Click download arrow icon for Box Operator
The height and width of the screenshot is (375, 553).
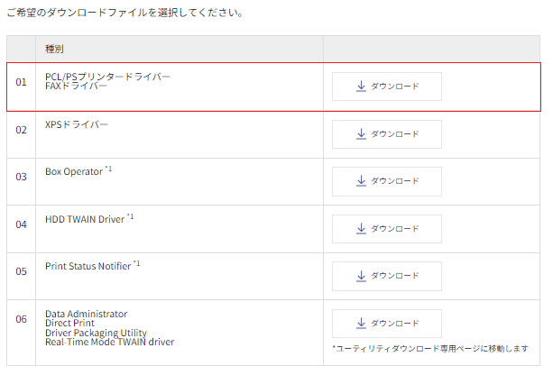pos(361,181)
